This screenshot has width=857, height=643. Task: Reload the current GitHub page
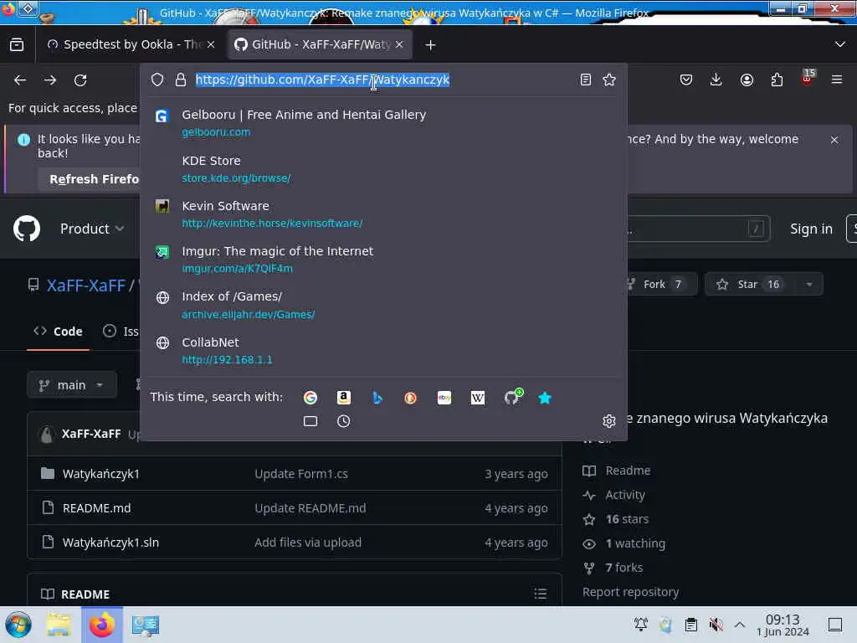tap(80, 80)
